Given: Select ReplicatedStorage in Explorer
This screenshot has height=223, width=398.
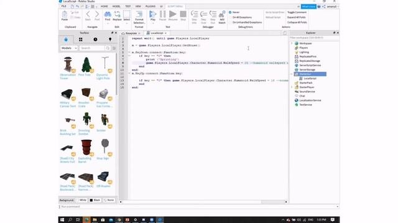Looking at the screenshot, I should [310, 61].
